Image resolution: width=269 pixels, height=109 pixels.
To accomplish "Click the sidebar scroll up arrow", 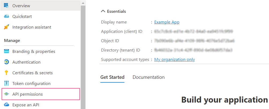I will (x=83, y=3).
